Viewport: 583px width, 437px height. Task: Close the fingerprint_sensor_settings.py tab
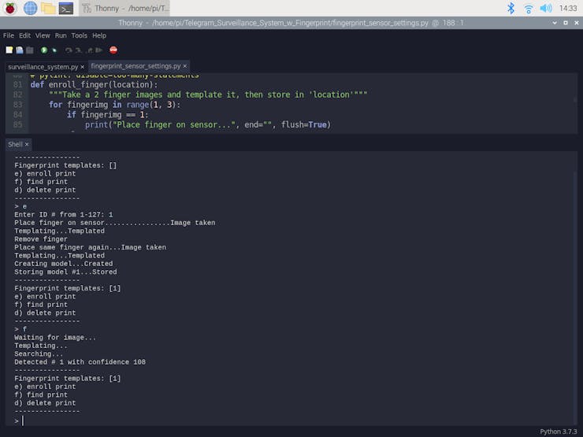[x=185, y=66]
